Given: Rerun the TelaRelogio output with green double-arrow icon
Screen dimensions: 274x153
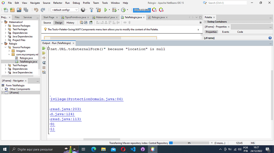Looking at the screenshot, I should coord(44,48).
